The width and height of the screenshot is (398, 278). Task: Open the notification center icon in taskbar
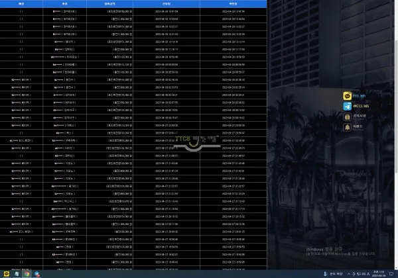tap(391, 274)
